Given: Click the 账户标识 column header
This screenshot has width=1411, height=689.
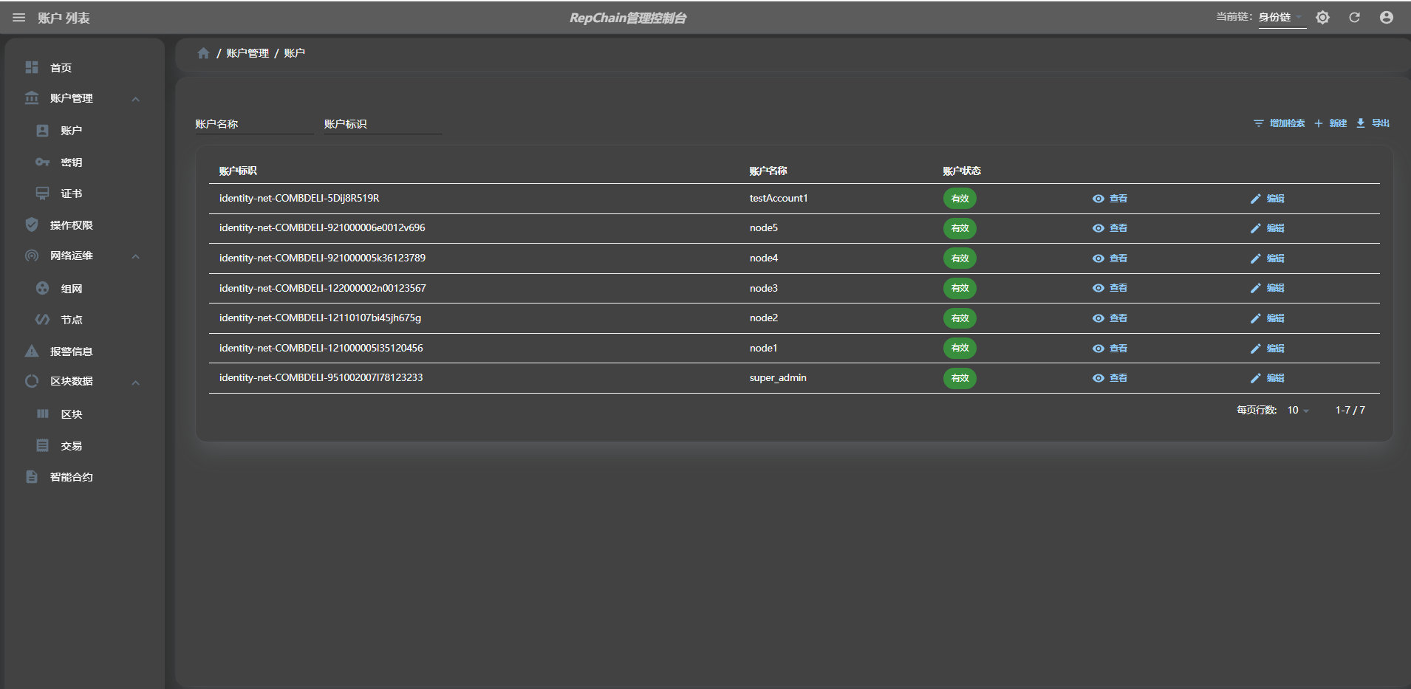Looking at the screenshot, I should coord(238,171).
